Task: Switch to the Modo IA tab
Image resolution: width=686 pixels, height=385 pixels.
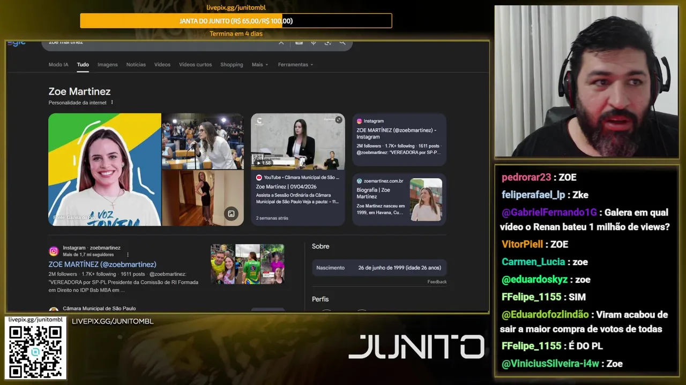Action: 58,65
